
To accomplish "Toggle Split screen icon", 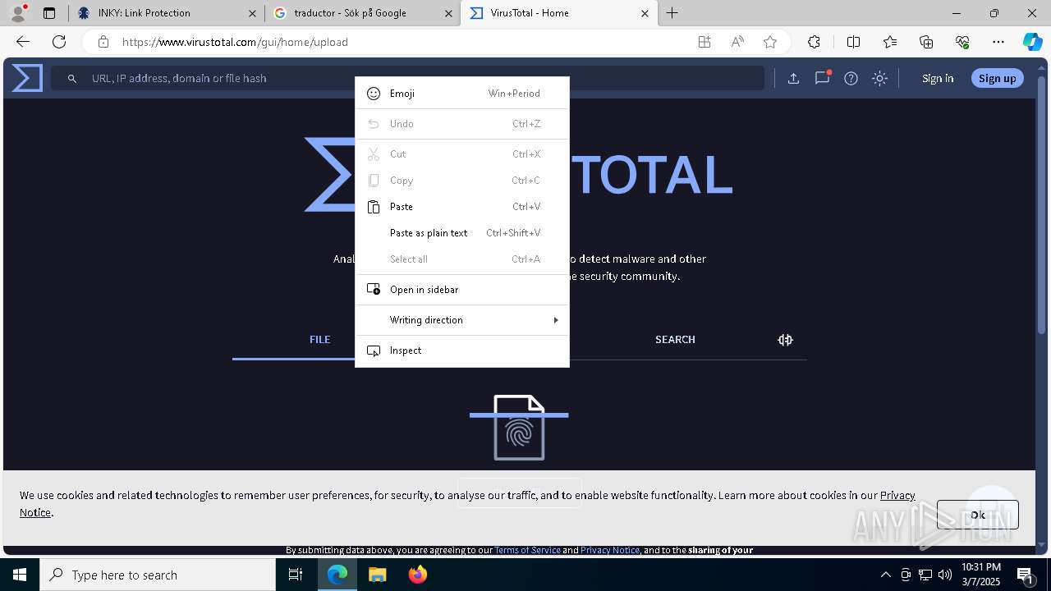I will (853, 42).
